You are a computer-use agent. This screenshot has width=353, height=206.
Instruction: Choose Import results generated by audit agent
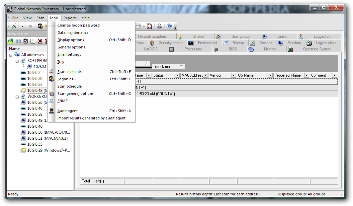(91, 118)
